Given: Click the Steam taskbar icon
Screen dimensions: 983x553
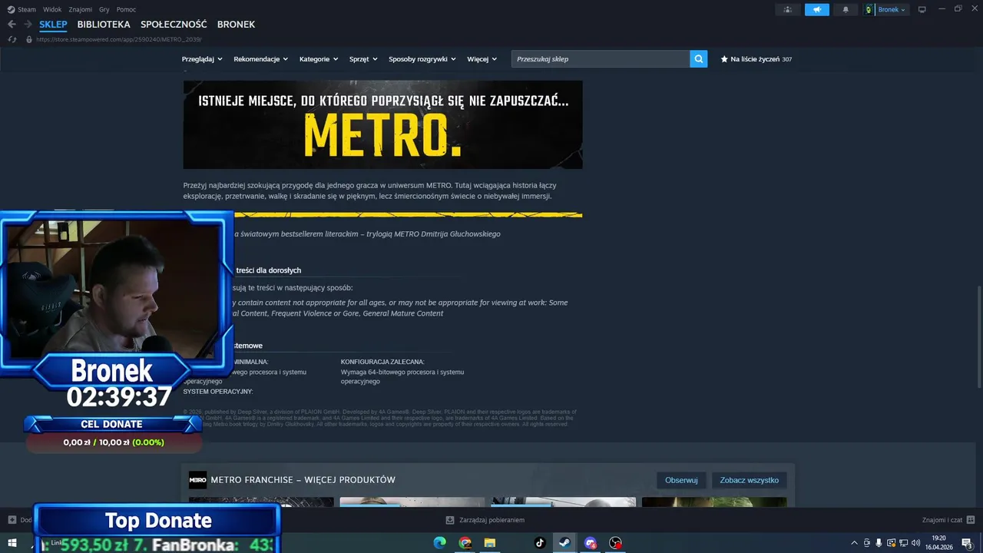Looking at the screenshot, I should coord(564,543).
